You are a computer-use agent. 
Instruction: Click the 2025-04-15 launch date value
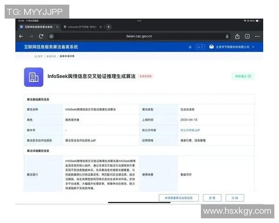(189, 120)
